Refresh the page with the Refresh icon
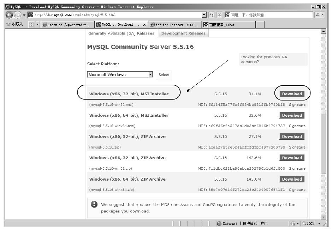 (212, 15)
